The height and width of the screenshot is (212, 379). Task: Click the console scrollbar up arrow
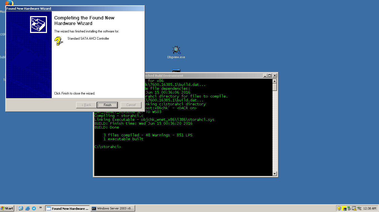point(275,81)
